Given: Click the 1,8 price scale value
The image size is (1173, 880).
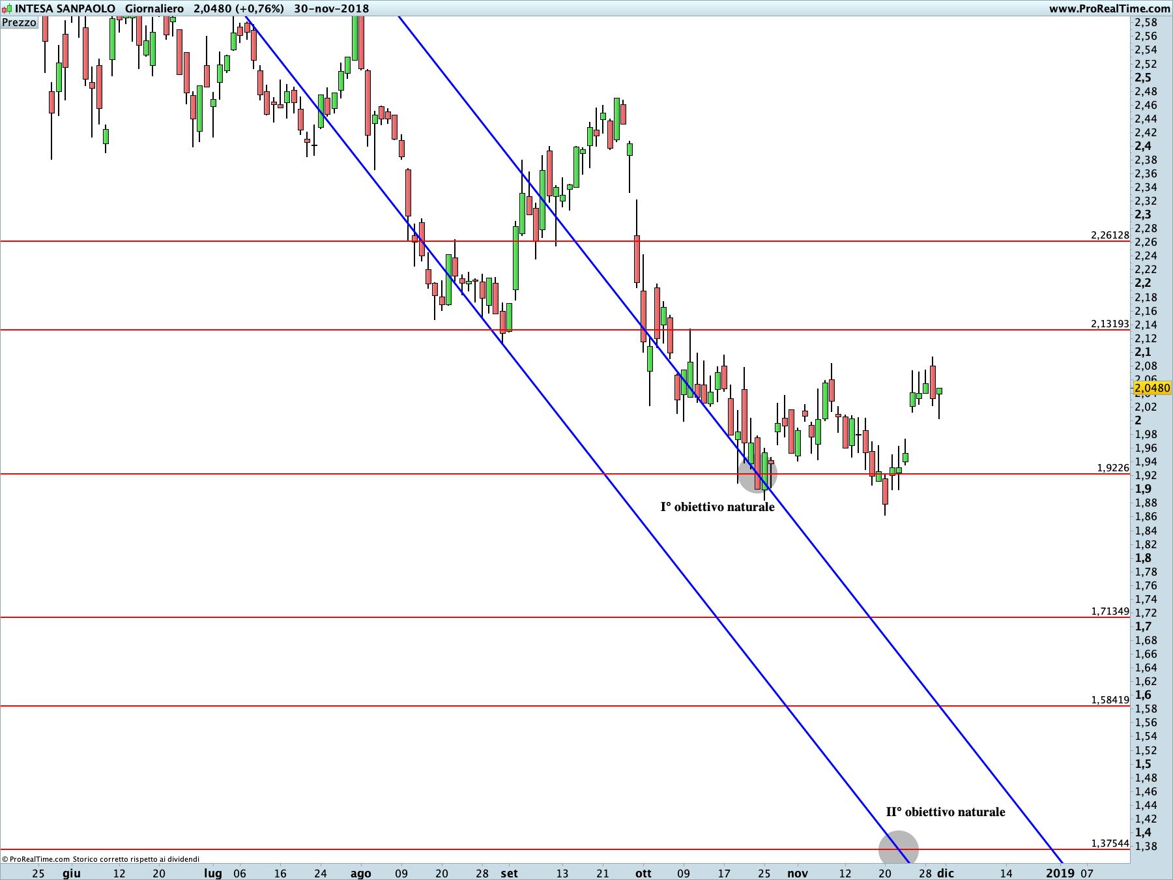Looking at the screenshot, I should 1143,558.
